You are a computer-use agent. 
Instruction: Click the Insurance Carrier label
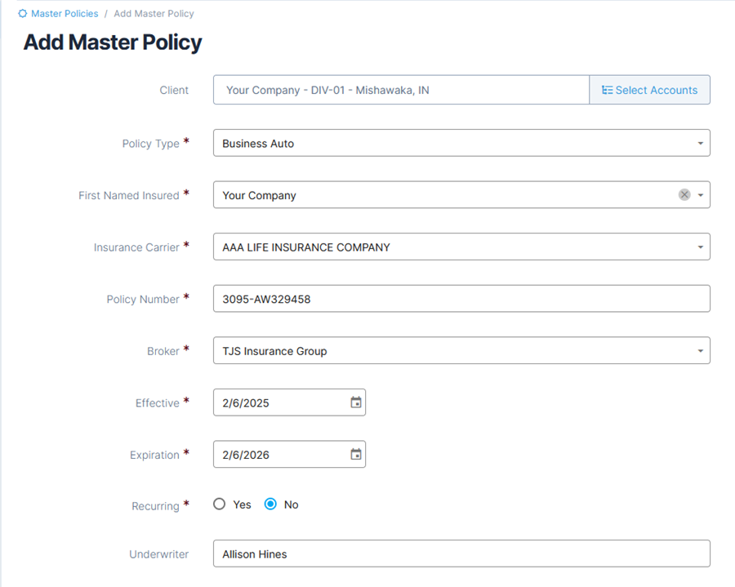pyautogui.click(x=136, y=247)
